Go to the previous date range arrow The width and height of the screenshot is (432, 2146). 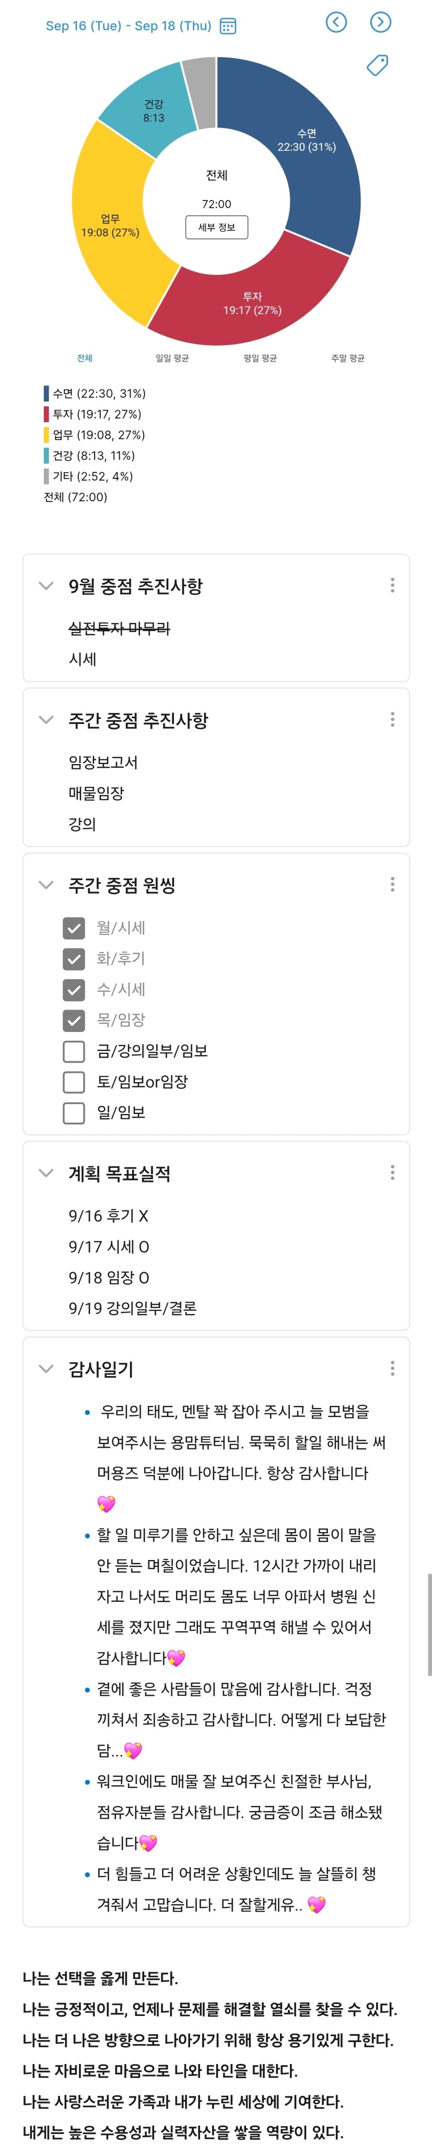tap(336, 21)
